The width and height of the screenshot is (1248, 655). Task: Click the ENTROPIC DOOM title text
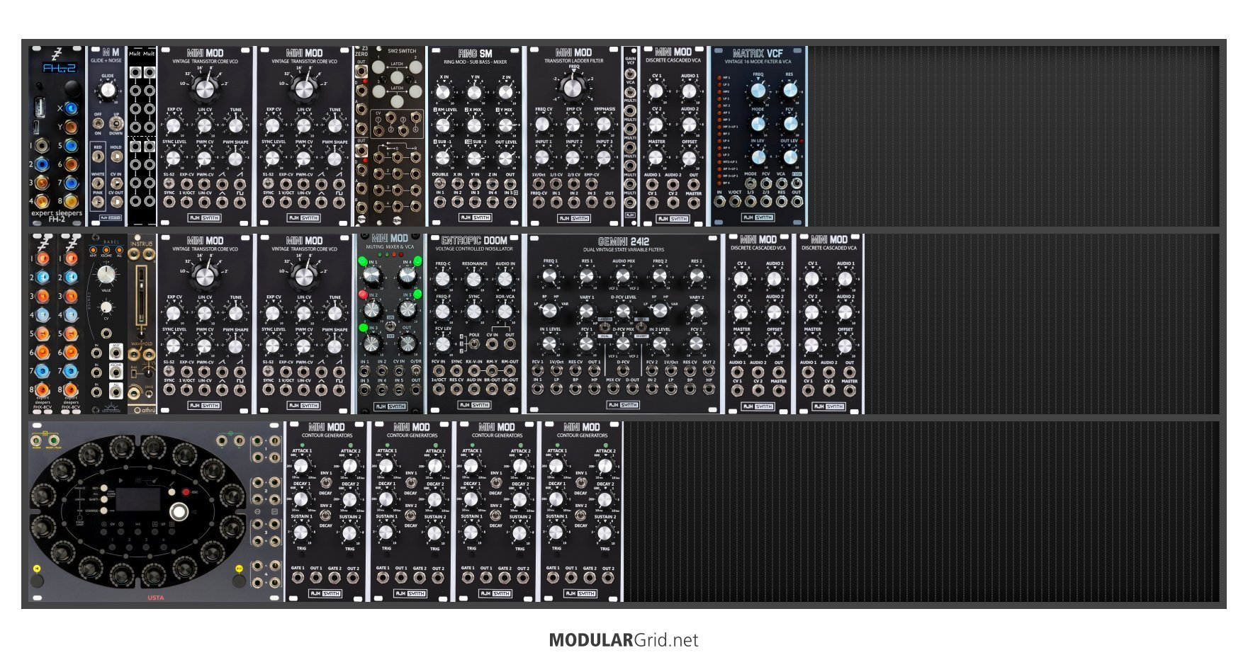(474, 241)
